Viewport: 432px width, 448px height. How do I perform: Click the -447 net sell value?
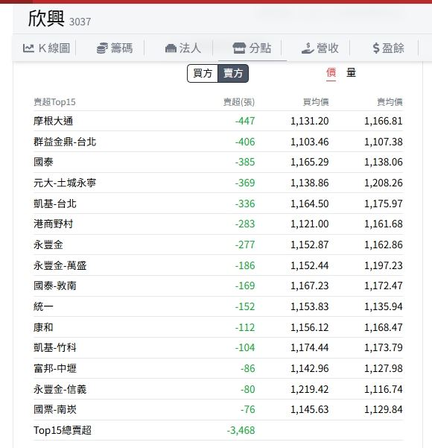pyautogui.click(x=245, y=122)
